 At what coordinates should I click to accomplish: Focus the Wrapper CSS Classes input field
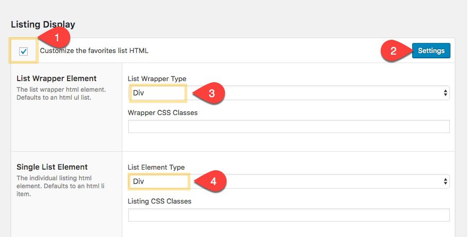tap(289, 126)
